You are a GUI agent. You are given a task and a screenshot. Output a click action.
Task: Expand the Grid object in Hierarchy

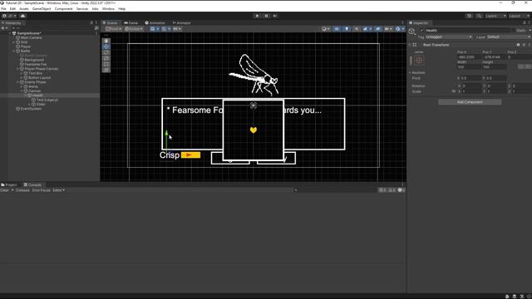tap(14, 42)
